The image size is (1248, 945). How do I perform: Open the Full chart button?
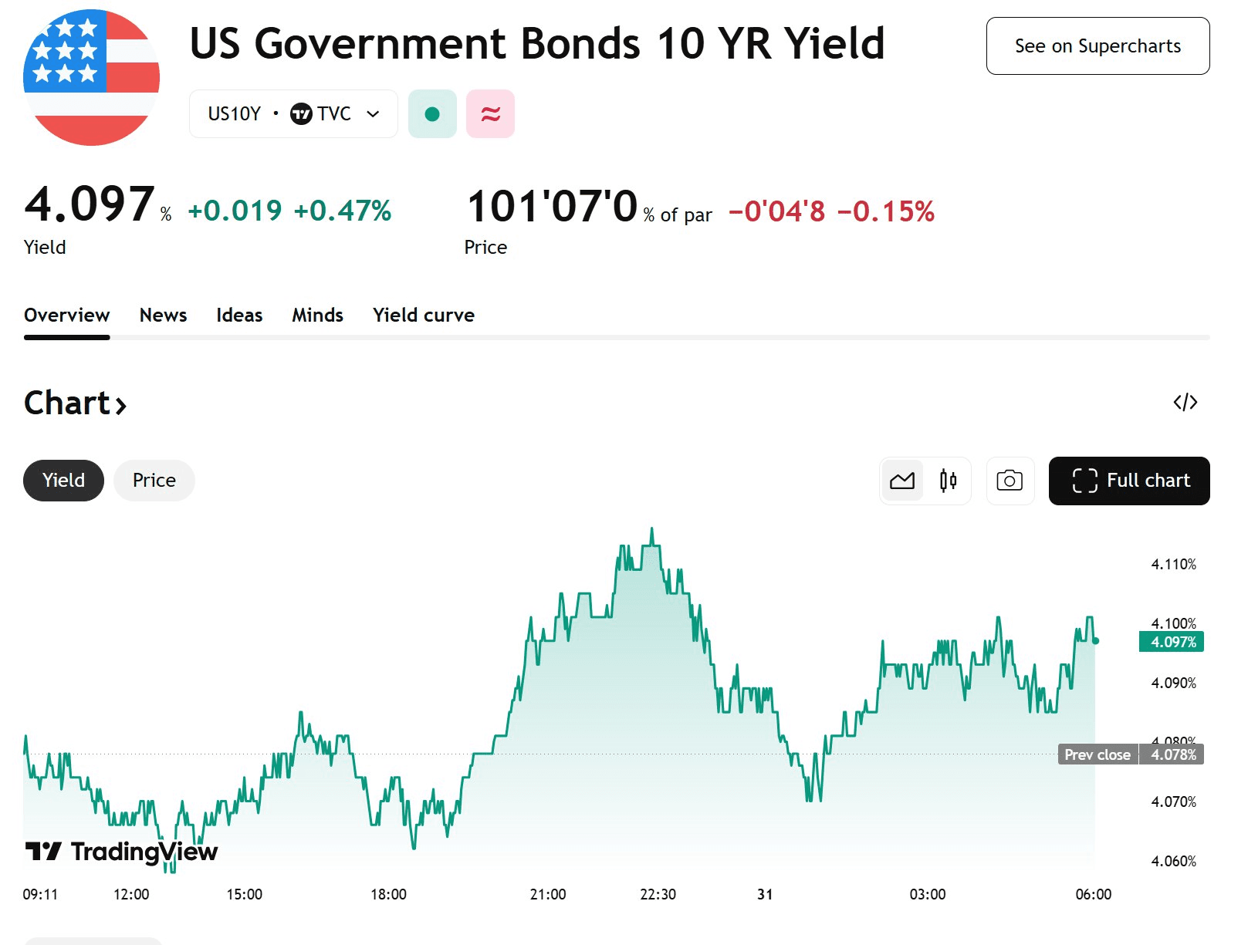[x=1128, y=481]
